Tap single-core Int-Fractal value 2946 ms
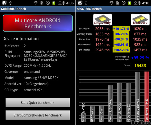 102,50
